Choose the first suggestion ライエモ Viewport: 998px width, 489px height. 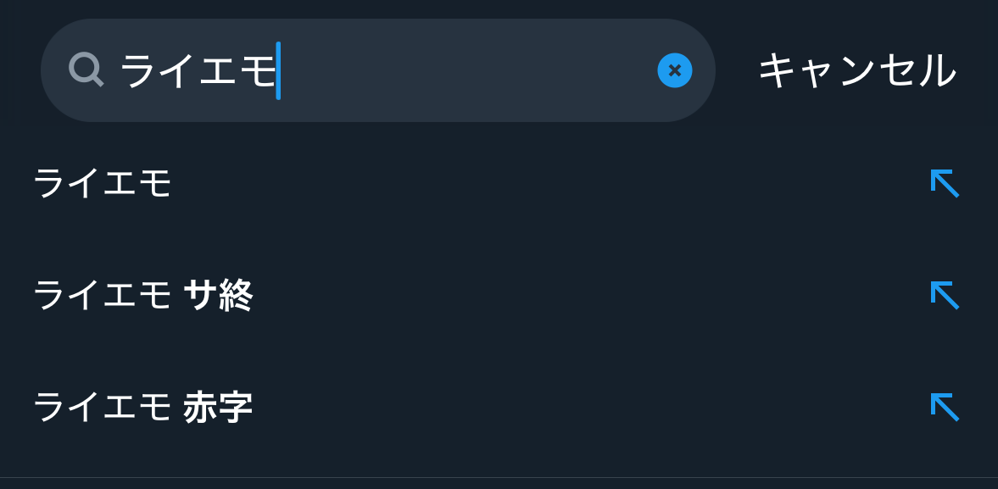(x=499, y=183)
